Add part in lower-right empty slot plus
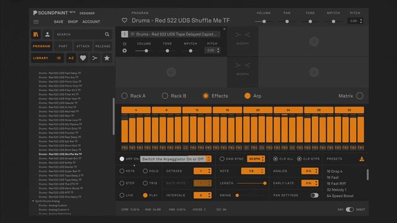Viewport: 397px width, 223px height. pos(314,72)
